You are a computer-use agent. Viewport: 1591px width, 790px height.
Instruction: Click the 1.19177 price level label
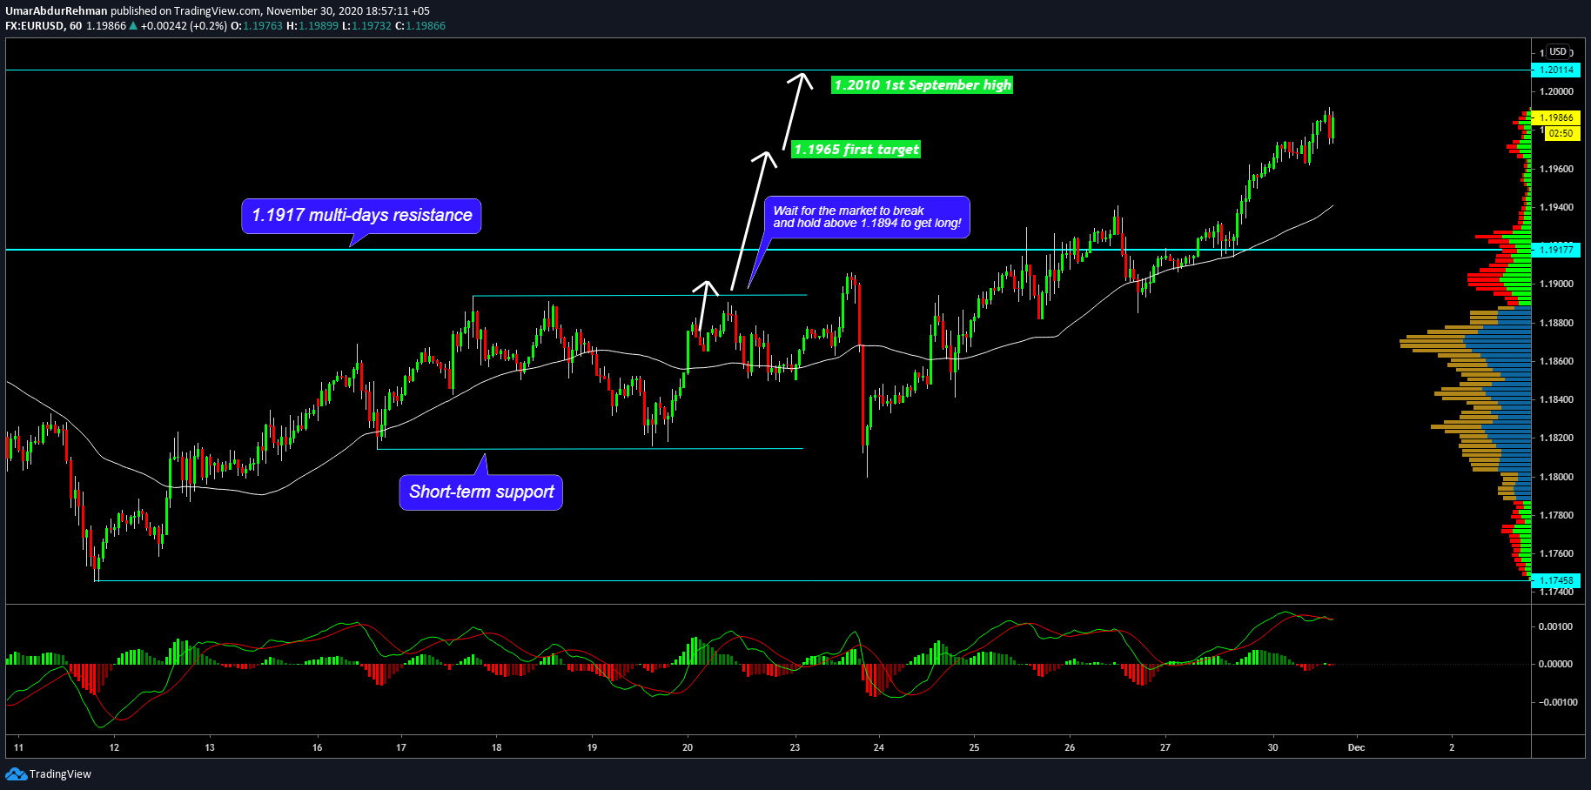(x=1556, y=250)
